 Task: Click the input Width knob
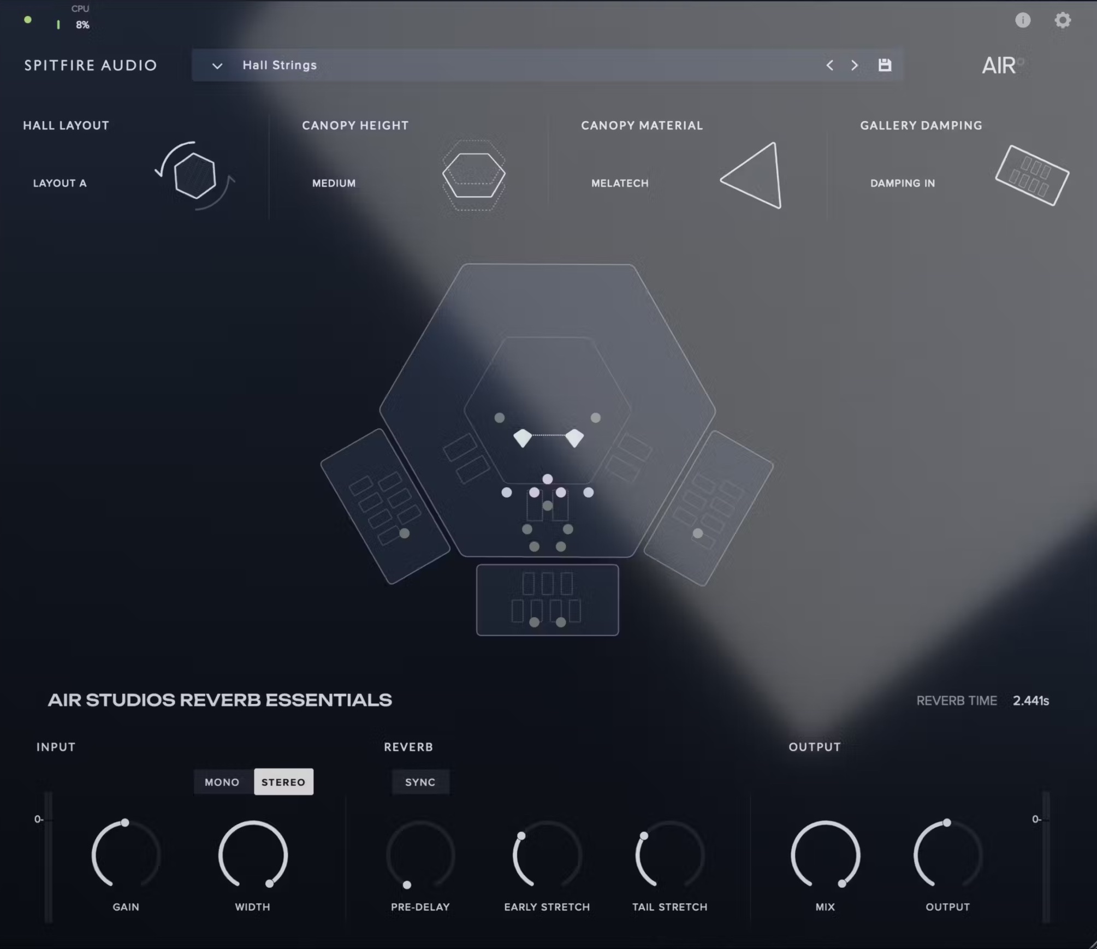click(253, 855)
